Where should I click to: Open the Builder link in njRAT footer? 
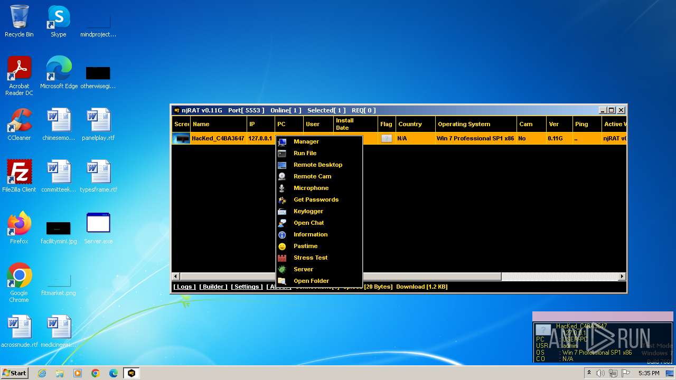pos(213,287)
